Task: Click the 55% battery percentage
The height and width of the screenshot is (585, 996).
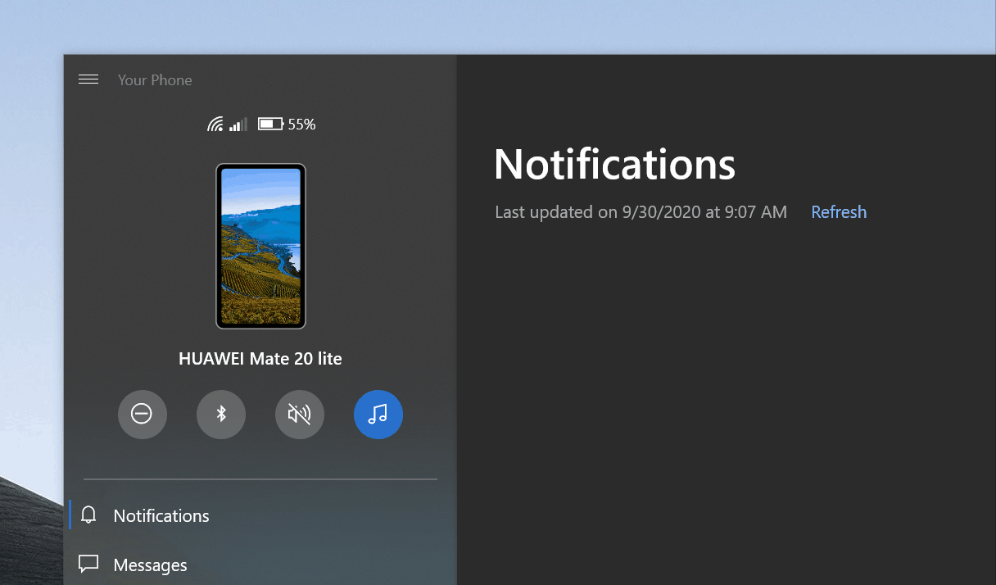Action: click(301, 125)
